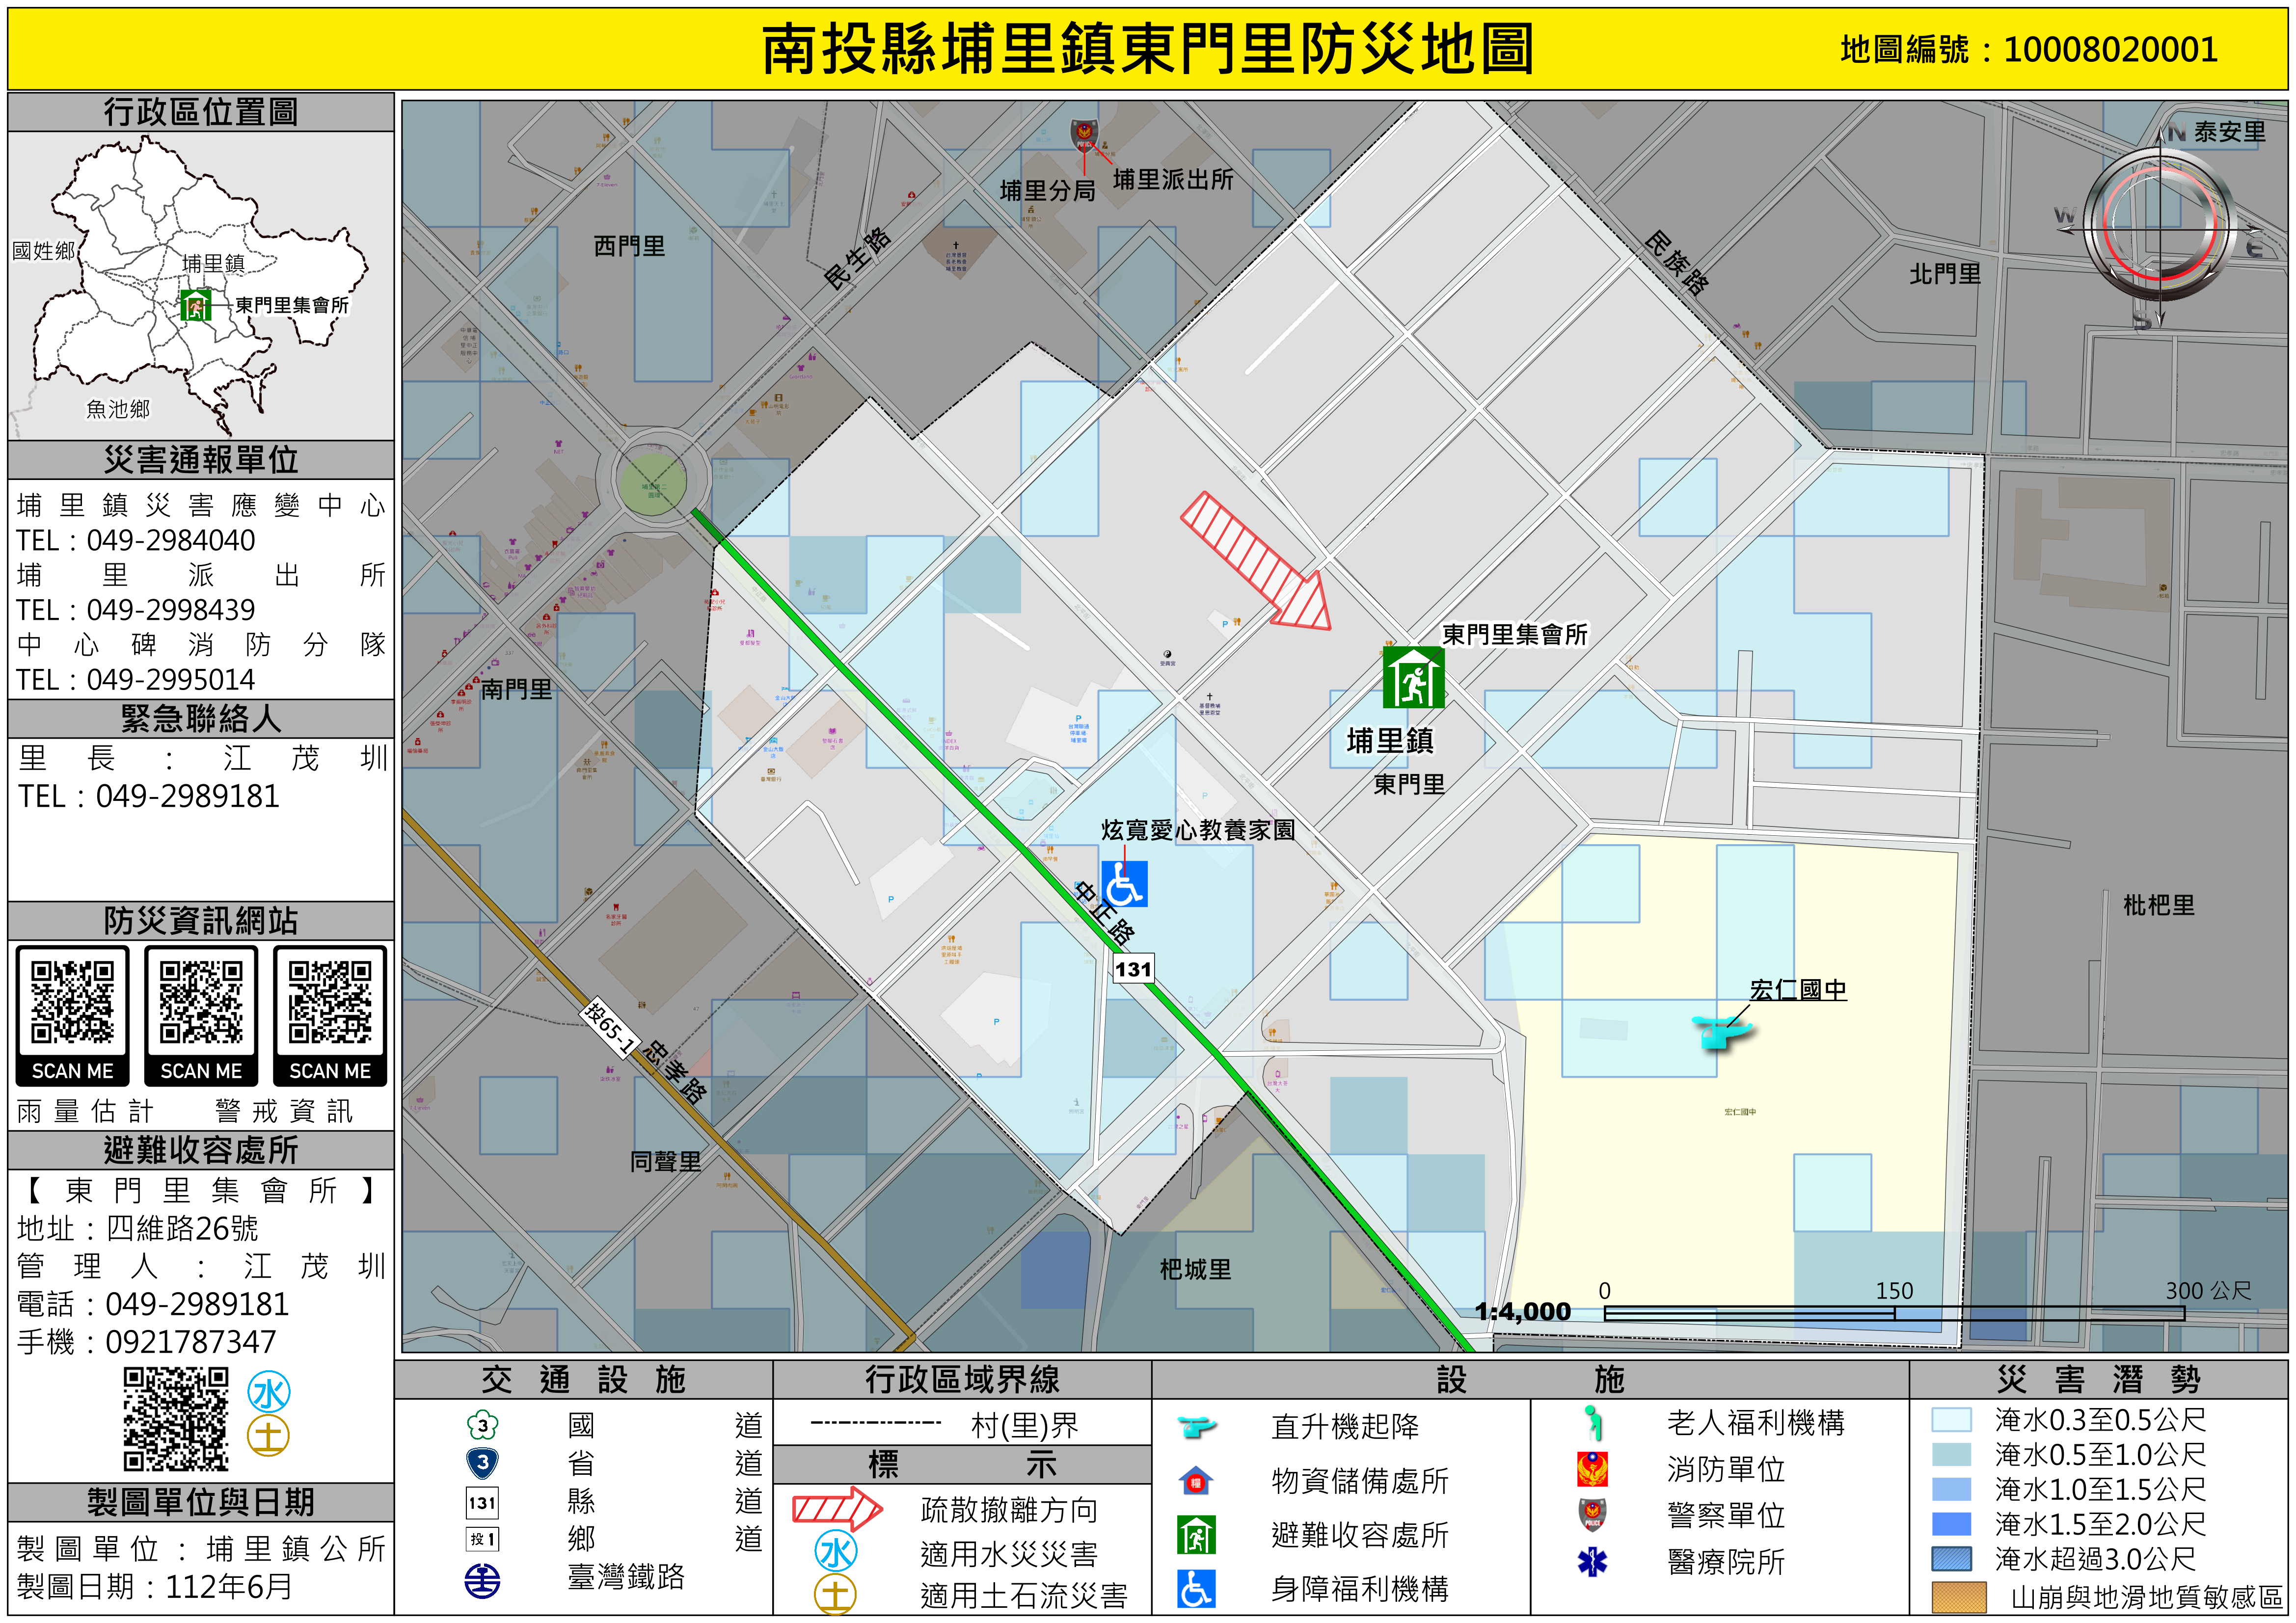Click the 淹水0.3至0.5公尺 color swatch
The height and width of the screenshot is (1623, 2296).
click(1951, 1420)
